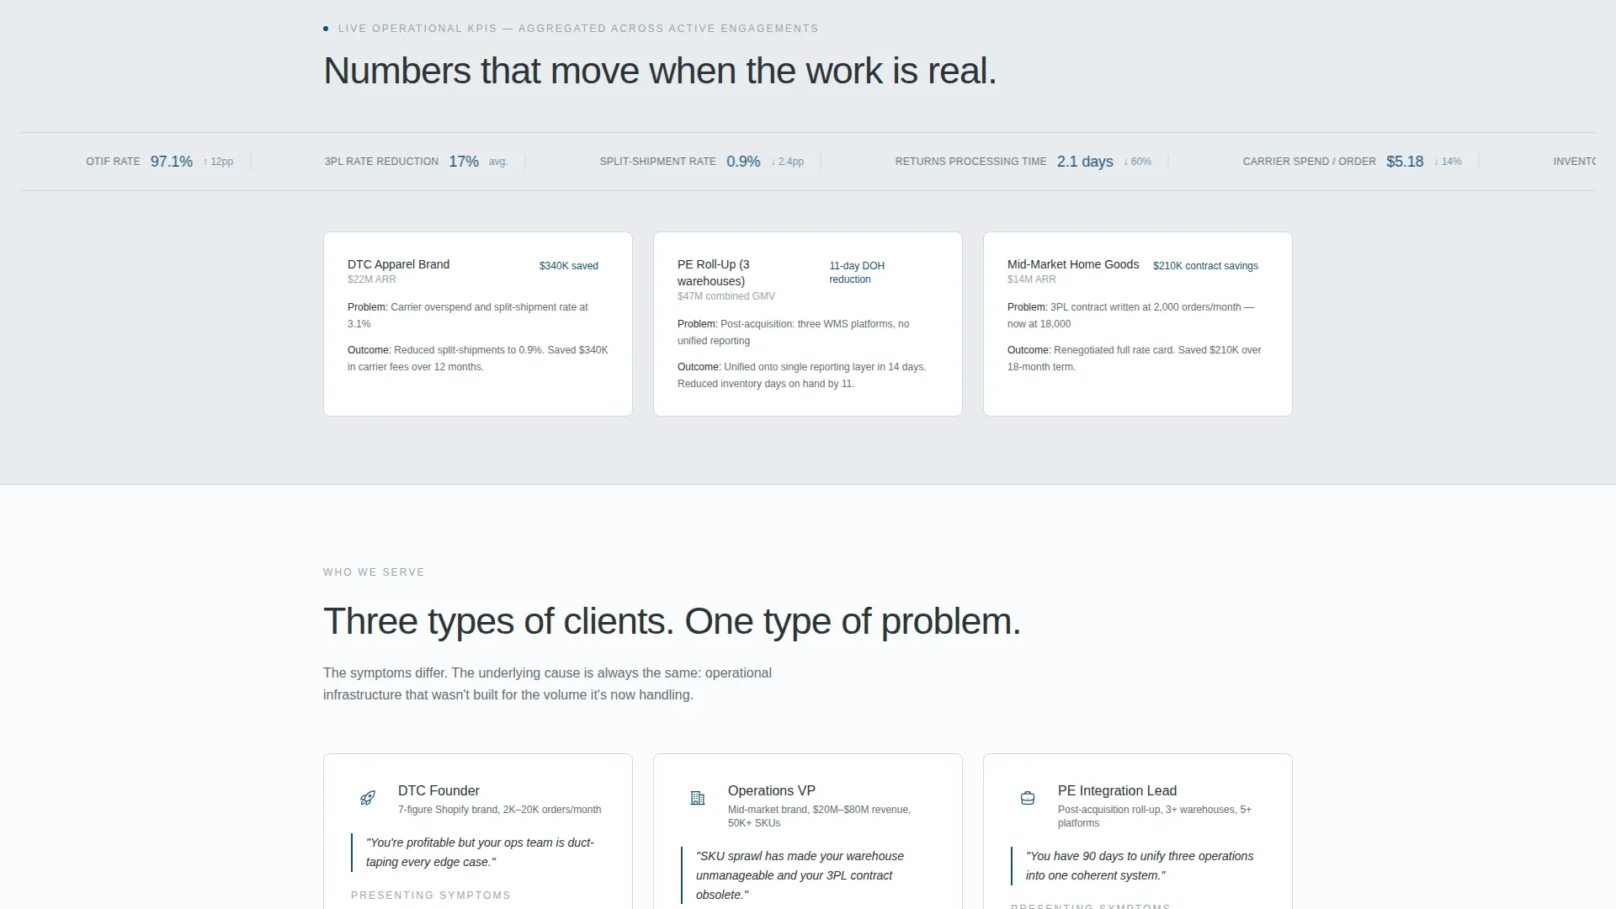Click the ↓ 60% returns time change indicator
The height and width of the screenshot is (909, 1616).
[x=1137, y=162]
